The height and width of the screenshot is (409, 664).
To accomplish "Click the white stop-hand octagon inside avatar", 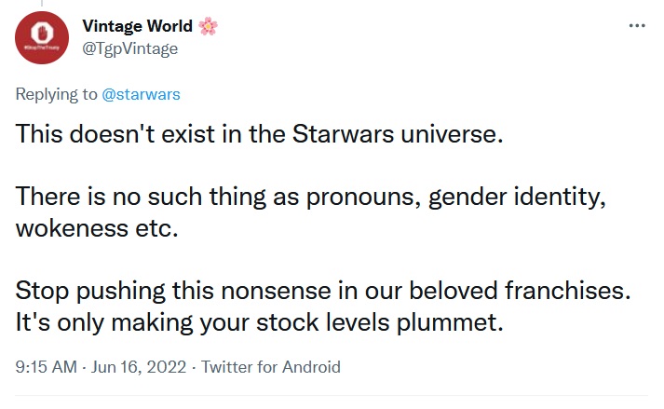I will click(42, 33).
